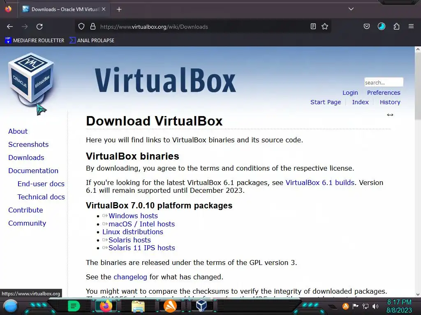Open the orange Avast taskbar icon
The width and height of the screenshot is (421, 315).
click(x=170, y=306)
